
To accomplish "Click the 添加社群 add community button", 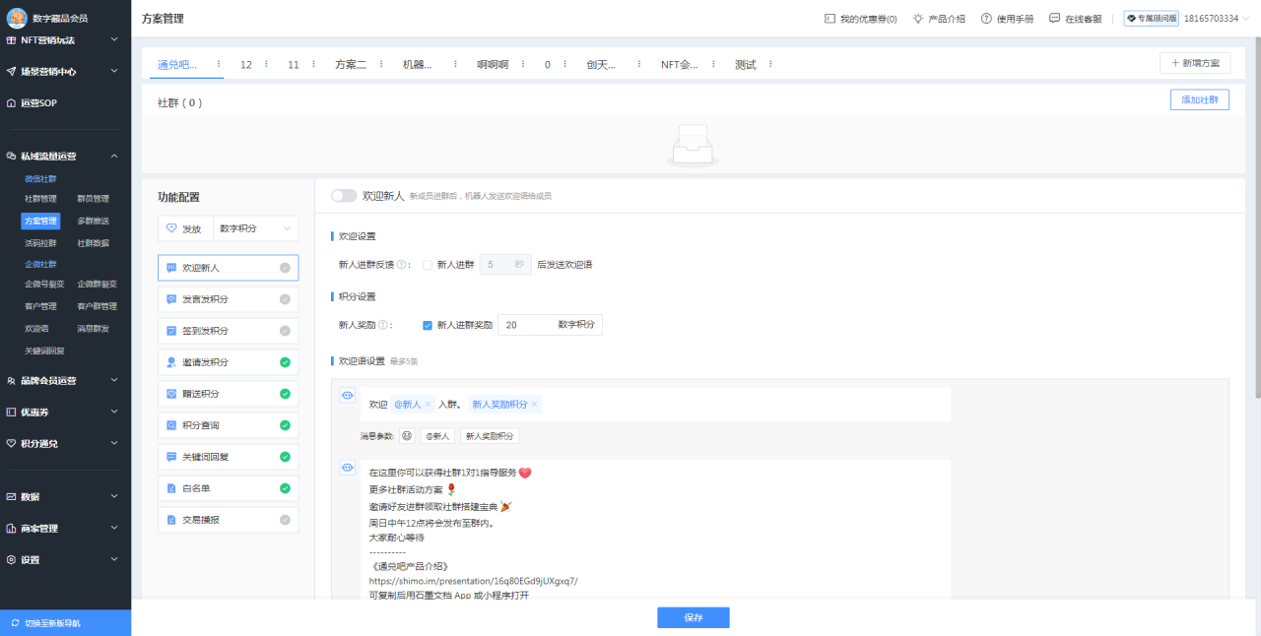I will 1199,98.
